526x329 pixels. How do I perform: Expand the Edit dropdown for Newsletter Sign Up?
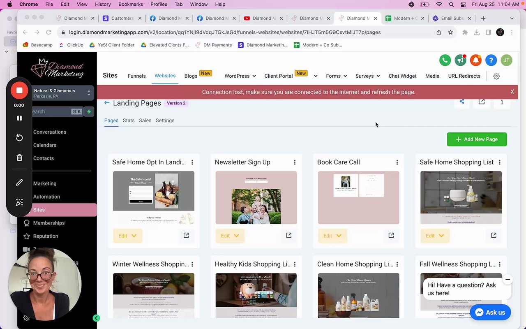tap(230, 236)
